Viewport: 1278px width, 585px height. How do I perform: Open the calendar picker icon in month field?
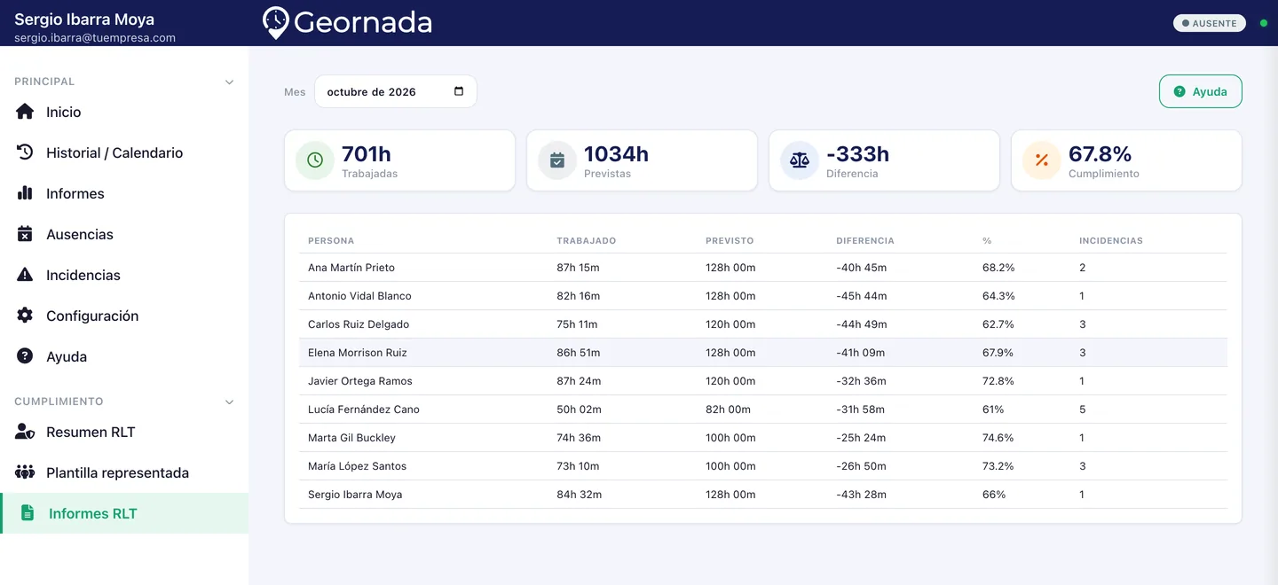[x=459, y=91]
